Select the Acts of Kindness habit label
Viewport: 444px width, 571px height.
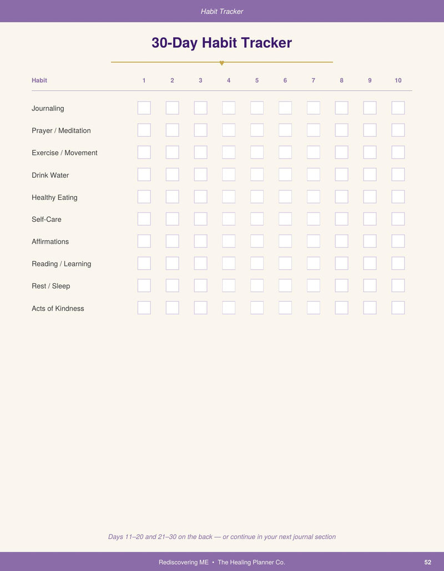point(58,309)
